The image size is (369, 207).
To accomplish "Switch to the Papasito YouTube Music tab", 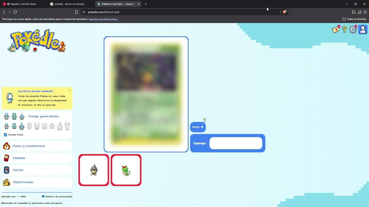I will point(24,4).
